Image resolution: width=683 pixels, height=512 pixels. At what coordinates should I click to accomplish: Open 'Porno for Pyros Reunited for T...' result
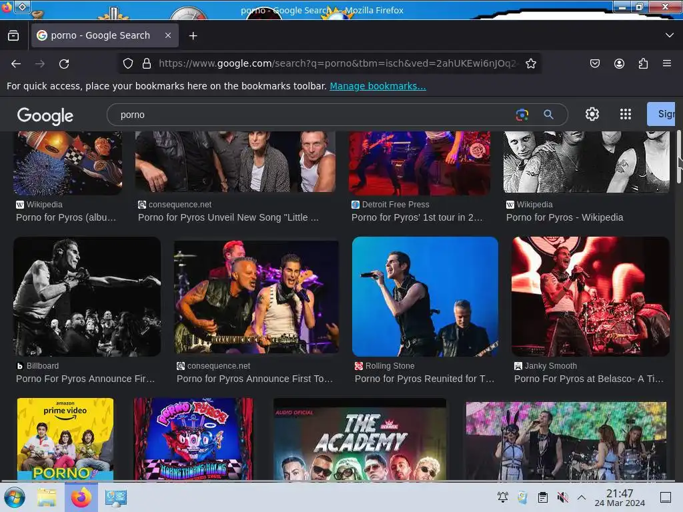tap(424, 379)
